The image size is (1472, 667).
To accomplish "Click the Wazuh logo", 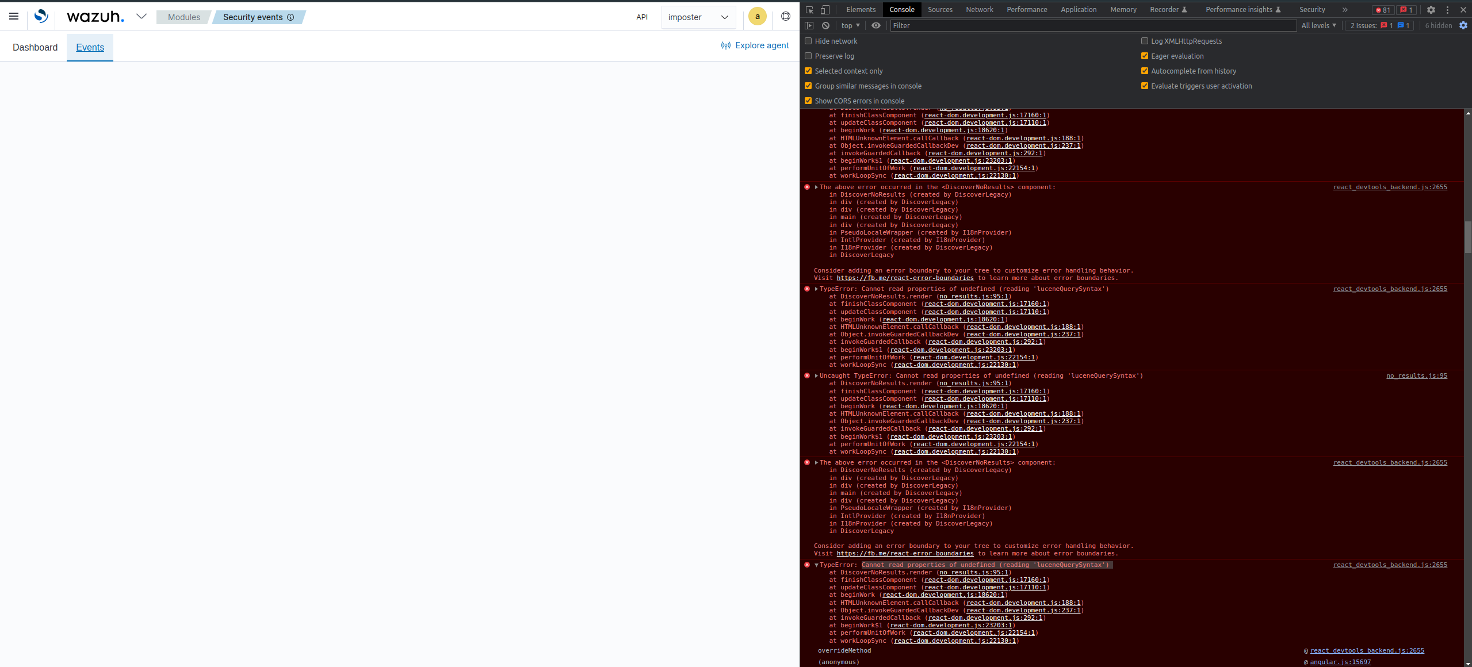I will [40, 16].
